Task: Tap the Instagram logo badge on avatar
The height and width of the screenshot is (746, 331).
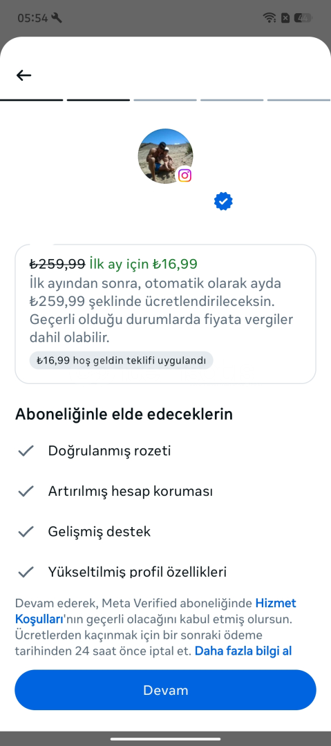Action: coord(185,175)
